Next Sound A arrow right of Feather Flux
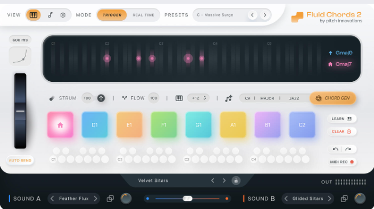 [x=95, y=198]
